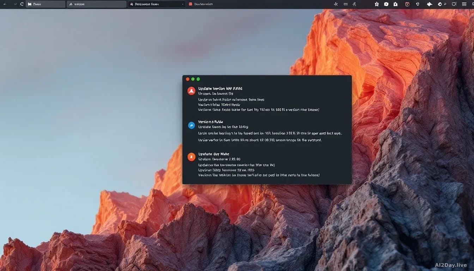Screen dimensions: 474x271
Task: Switch to the tab with the folder icon
Action: click(x=45, y=4)
